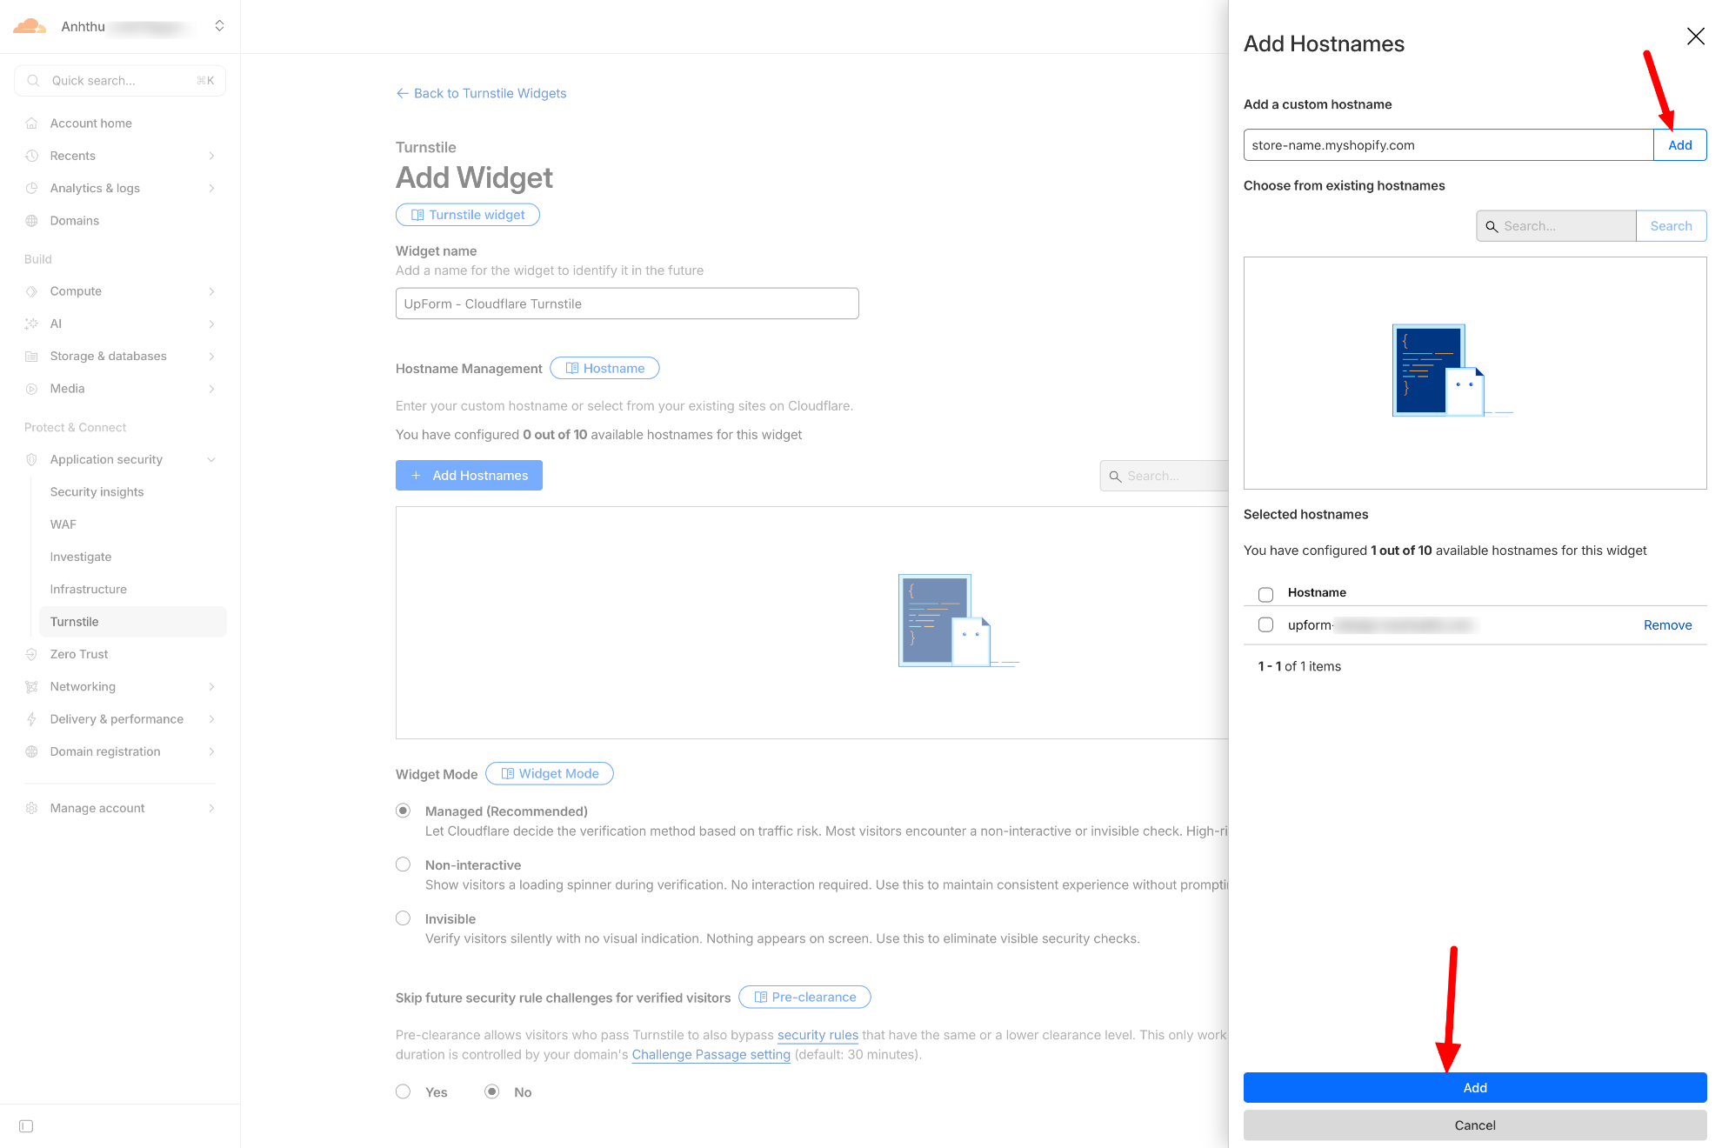Expand the Recents menu

tap(211, 156)
